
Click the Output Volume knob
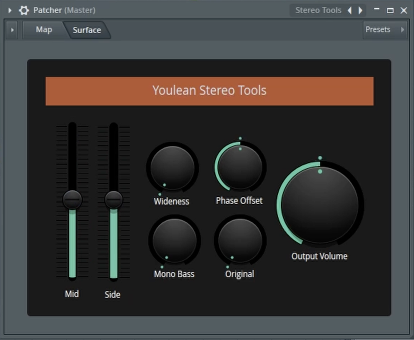point(320,204)
